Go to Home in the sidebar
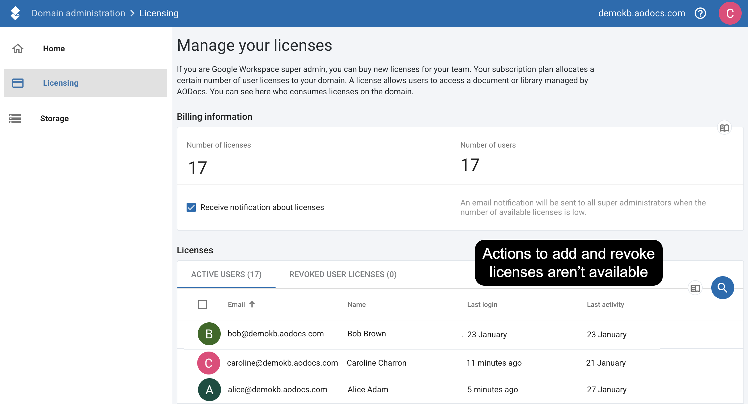Screen dimensions: 748x404 click(x=85, y=48)
